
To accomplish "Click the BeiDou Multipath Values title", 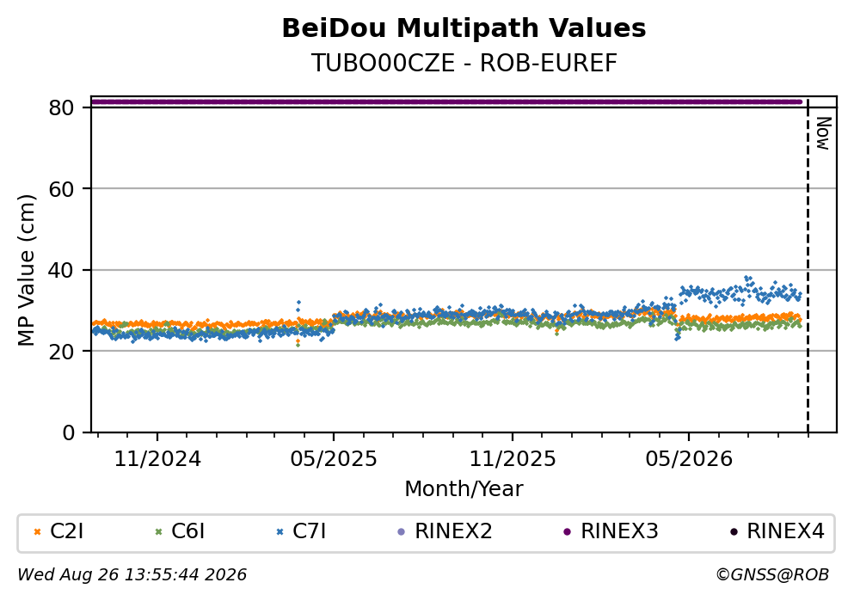I will pos(464,28).
